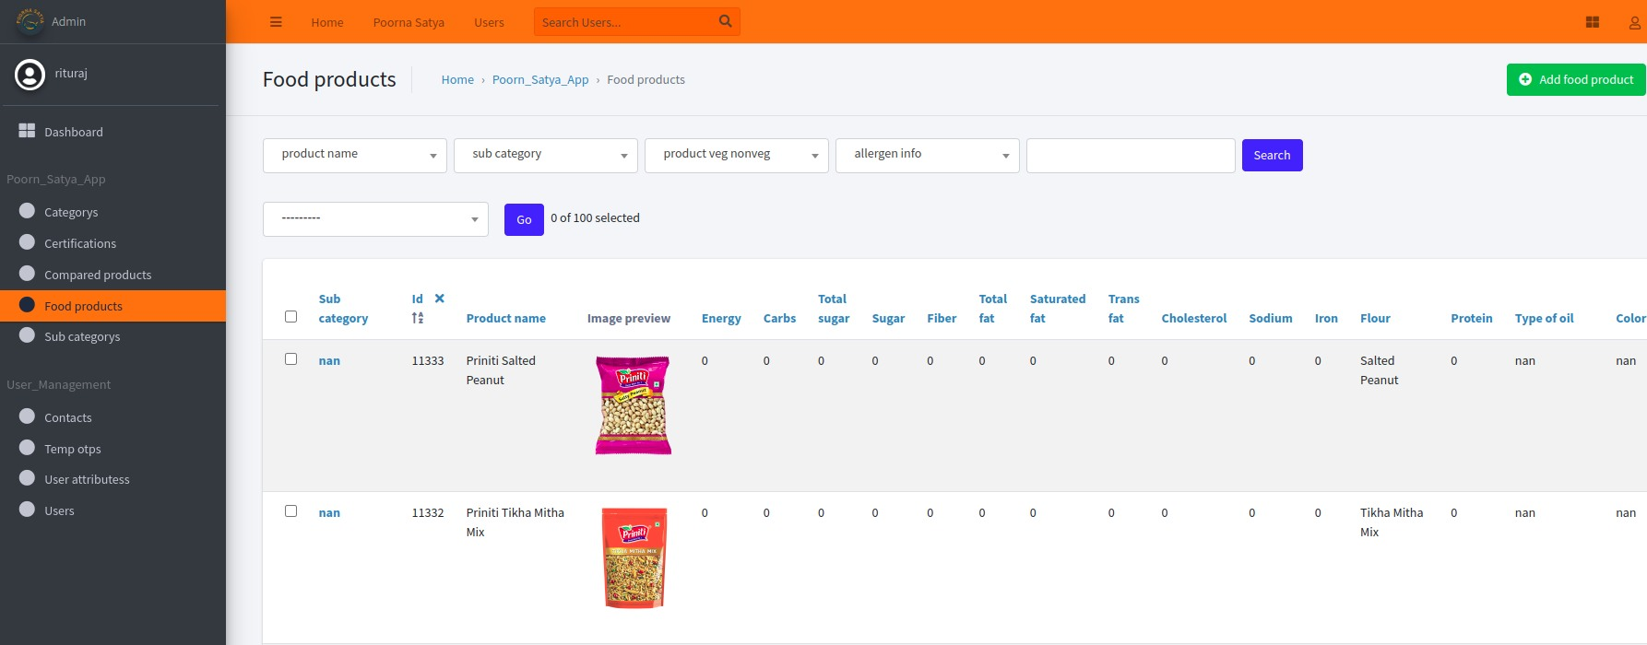Open the allergen info dropdown
The image size is (1647, 645).
click(x=927, y=155)
